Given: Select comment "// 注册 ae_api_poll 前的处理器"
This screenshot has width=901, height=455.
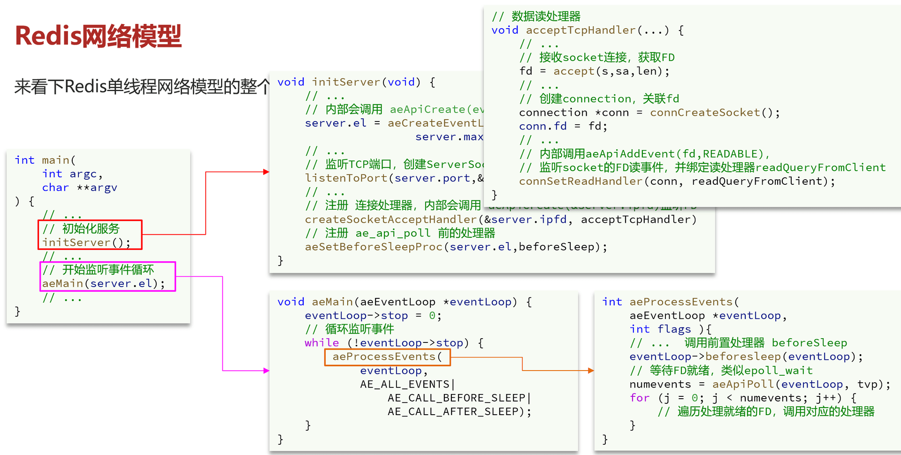Looking at the screenshot, I should point(400,233).
